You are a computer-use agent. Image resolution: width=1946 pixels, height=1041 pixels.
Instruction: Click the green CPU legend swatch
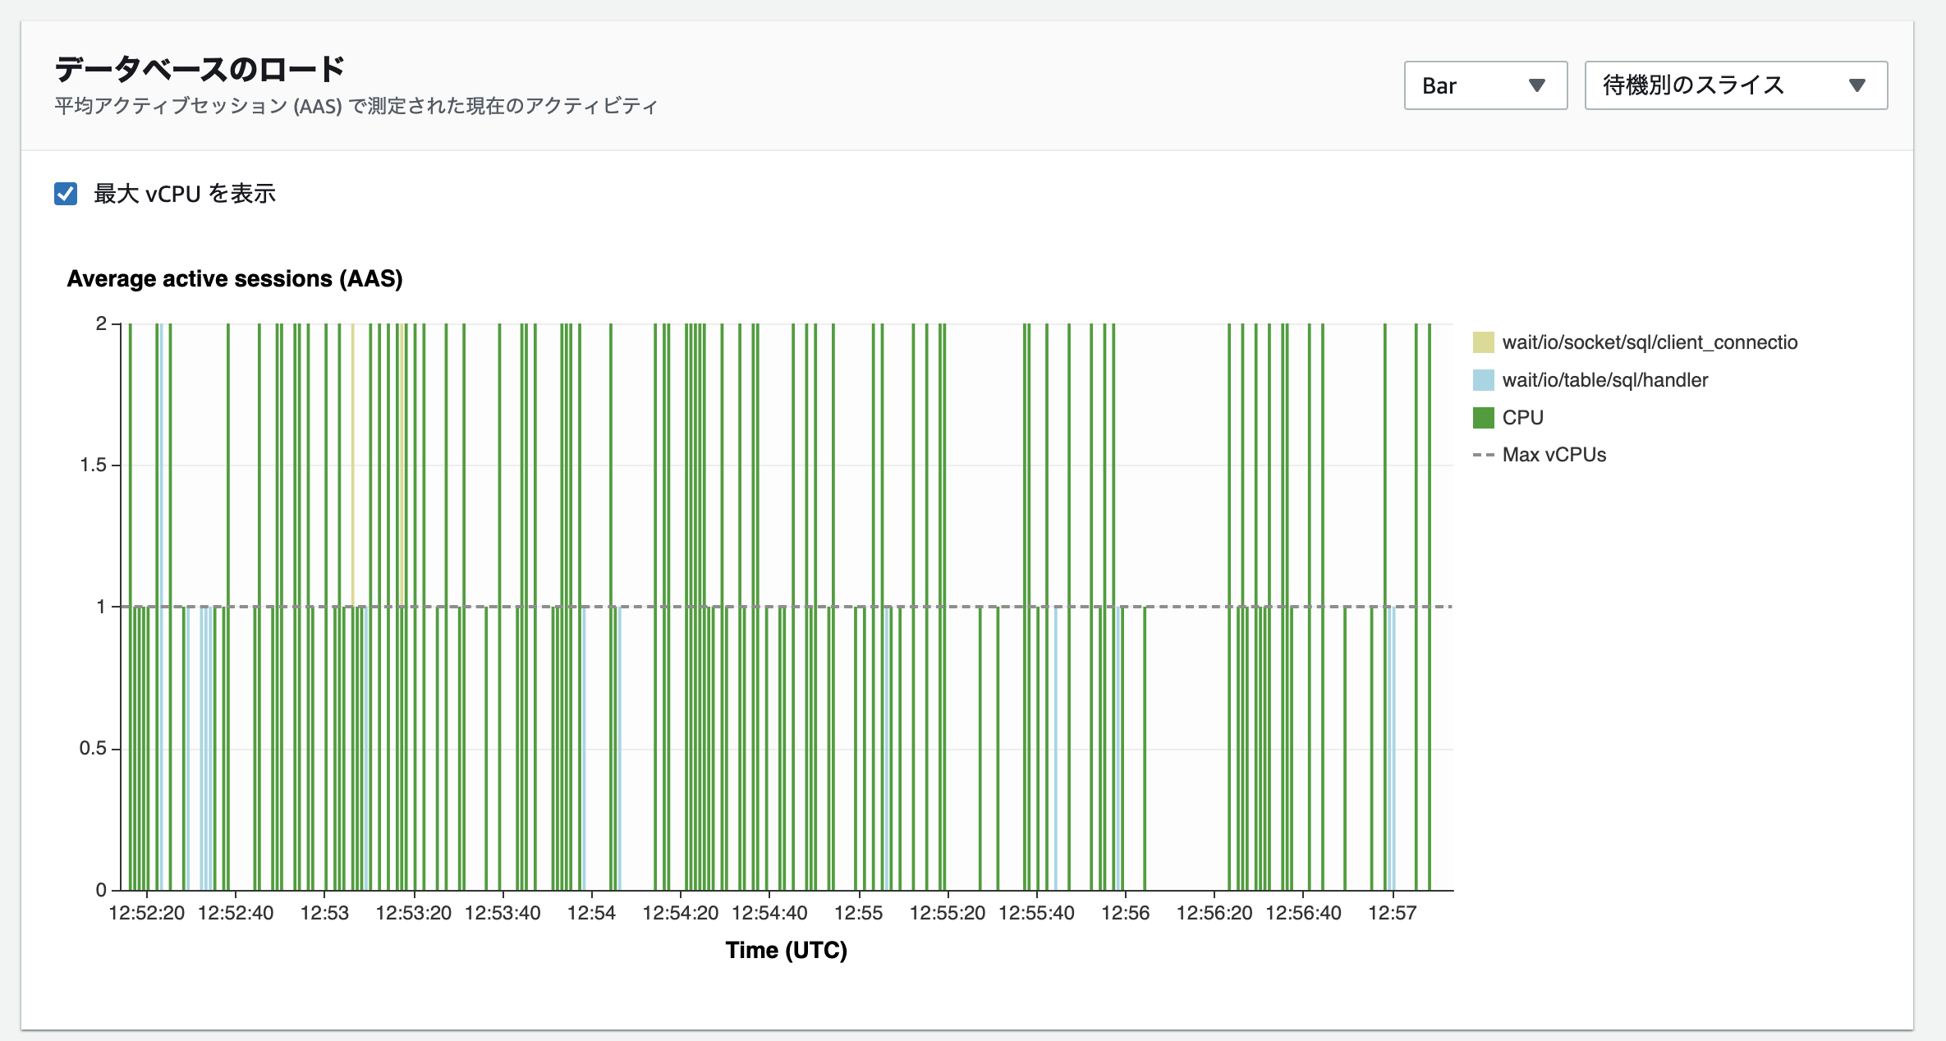(1483, 418)
